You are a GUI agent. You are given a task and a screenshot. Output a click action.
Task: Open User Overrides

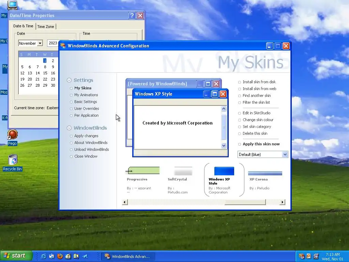pos(86,108)
